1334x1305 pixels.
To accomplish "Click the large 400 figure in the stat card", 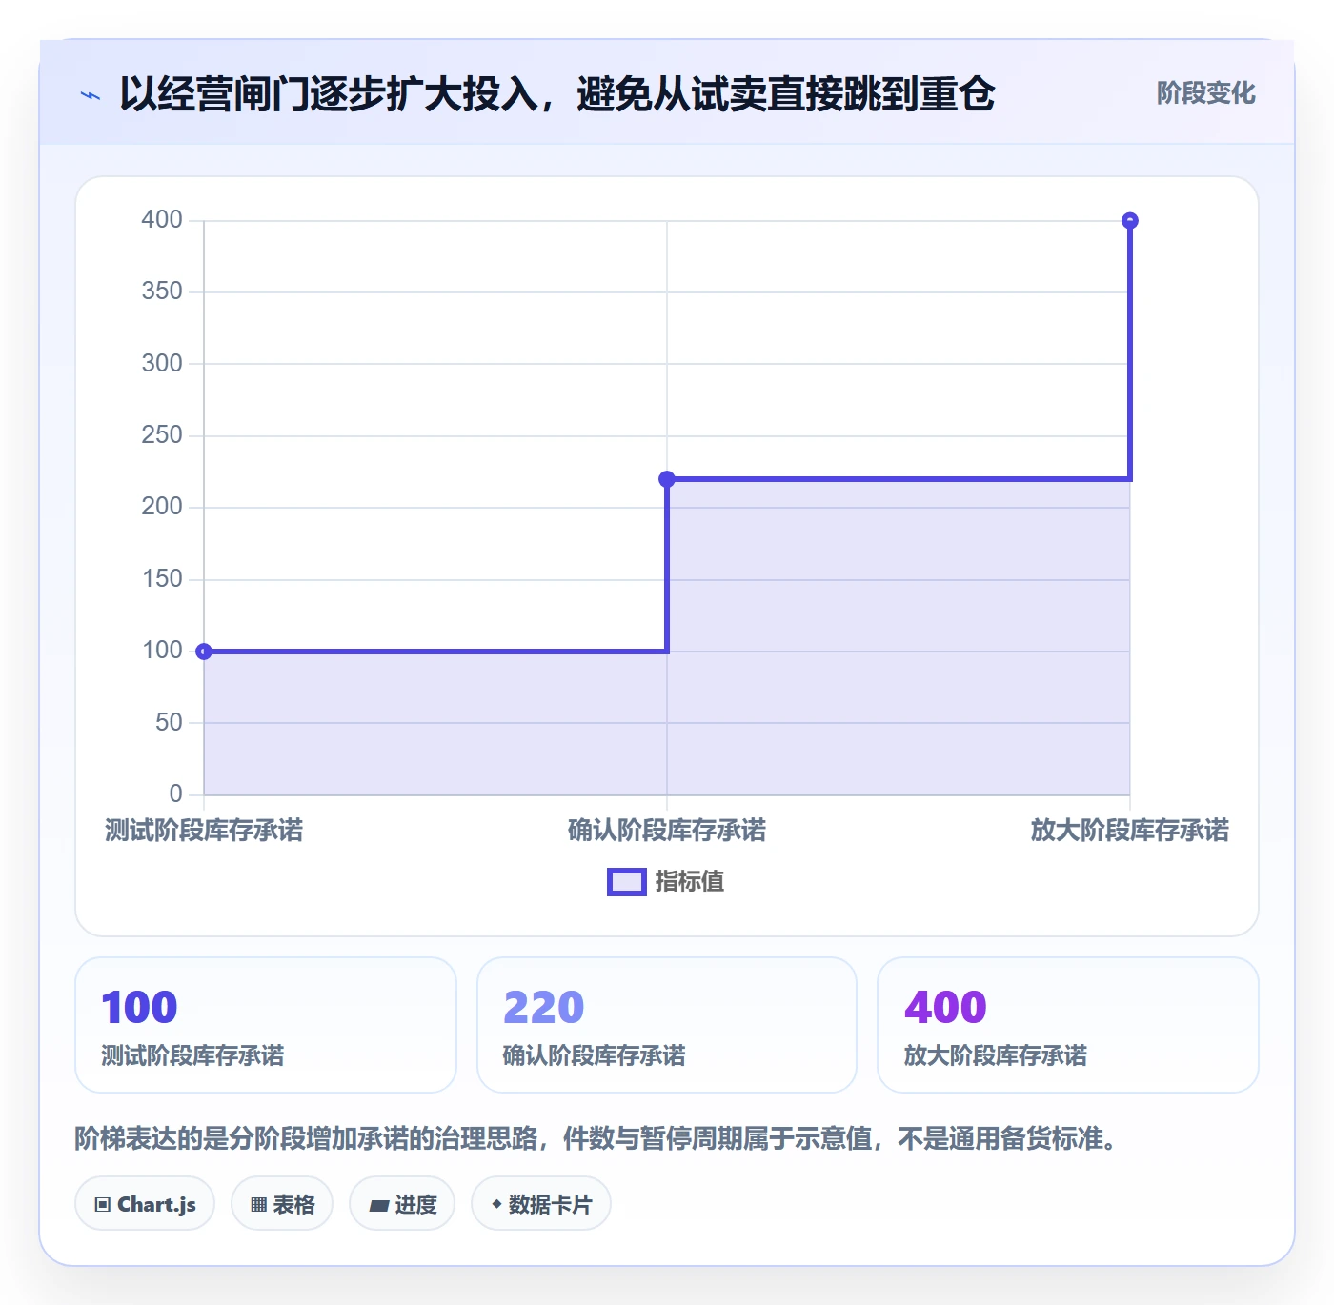I will [x=945, y=1008].
